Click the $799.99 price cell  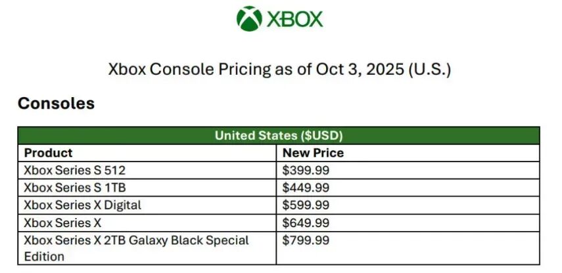(306, 240)
